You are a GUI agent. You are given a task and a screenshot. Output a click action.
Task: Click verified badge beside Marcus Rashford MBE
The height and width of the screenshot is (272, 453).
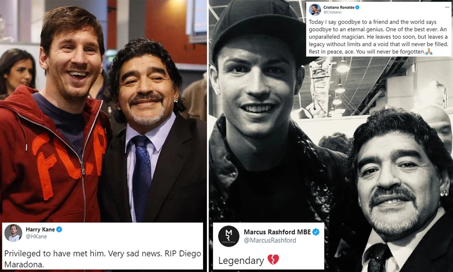(316, 232)
